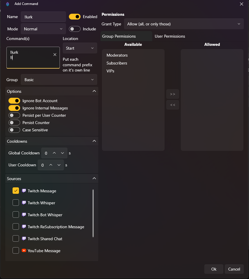Screen dimensions: 249x279
Task: Switch to the User Permissions tab
Action: 170,36
